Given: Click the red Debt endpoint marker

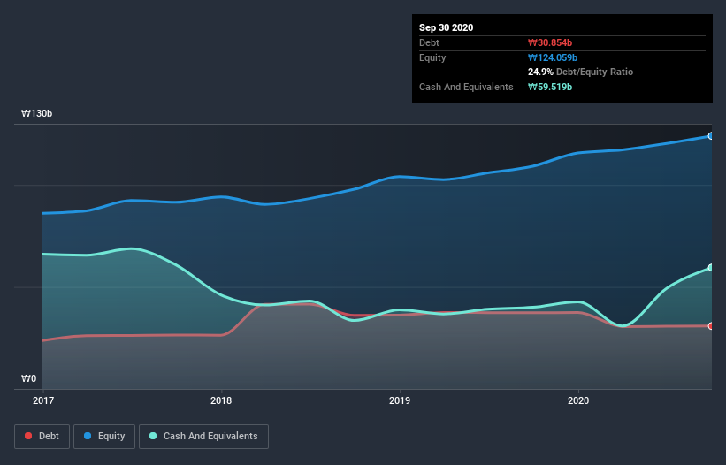Looking at the screenshot, I should click(x=711, y=326).
